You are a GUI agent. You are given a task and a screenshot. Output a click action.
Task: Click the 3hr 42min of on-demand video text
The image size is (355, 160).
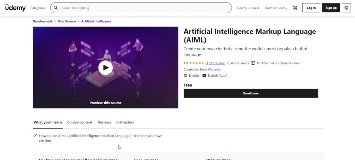(x=278, y=63)
